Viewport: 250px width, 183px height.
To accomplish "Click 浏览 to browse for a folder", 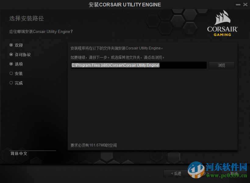I will 222,65.
